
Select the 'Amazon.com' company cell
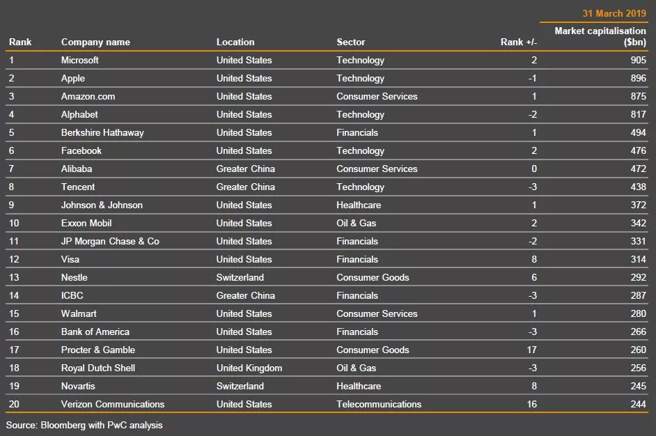(x=88, y=96)
